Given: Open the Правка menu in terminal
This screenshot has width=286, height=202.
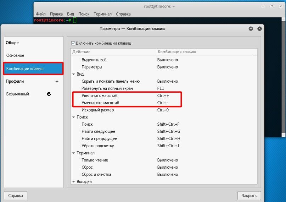Looking at the screenshot, I should (x=56, y=14).
